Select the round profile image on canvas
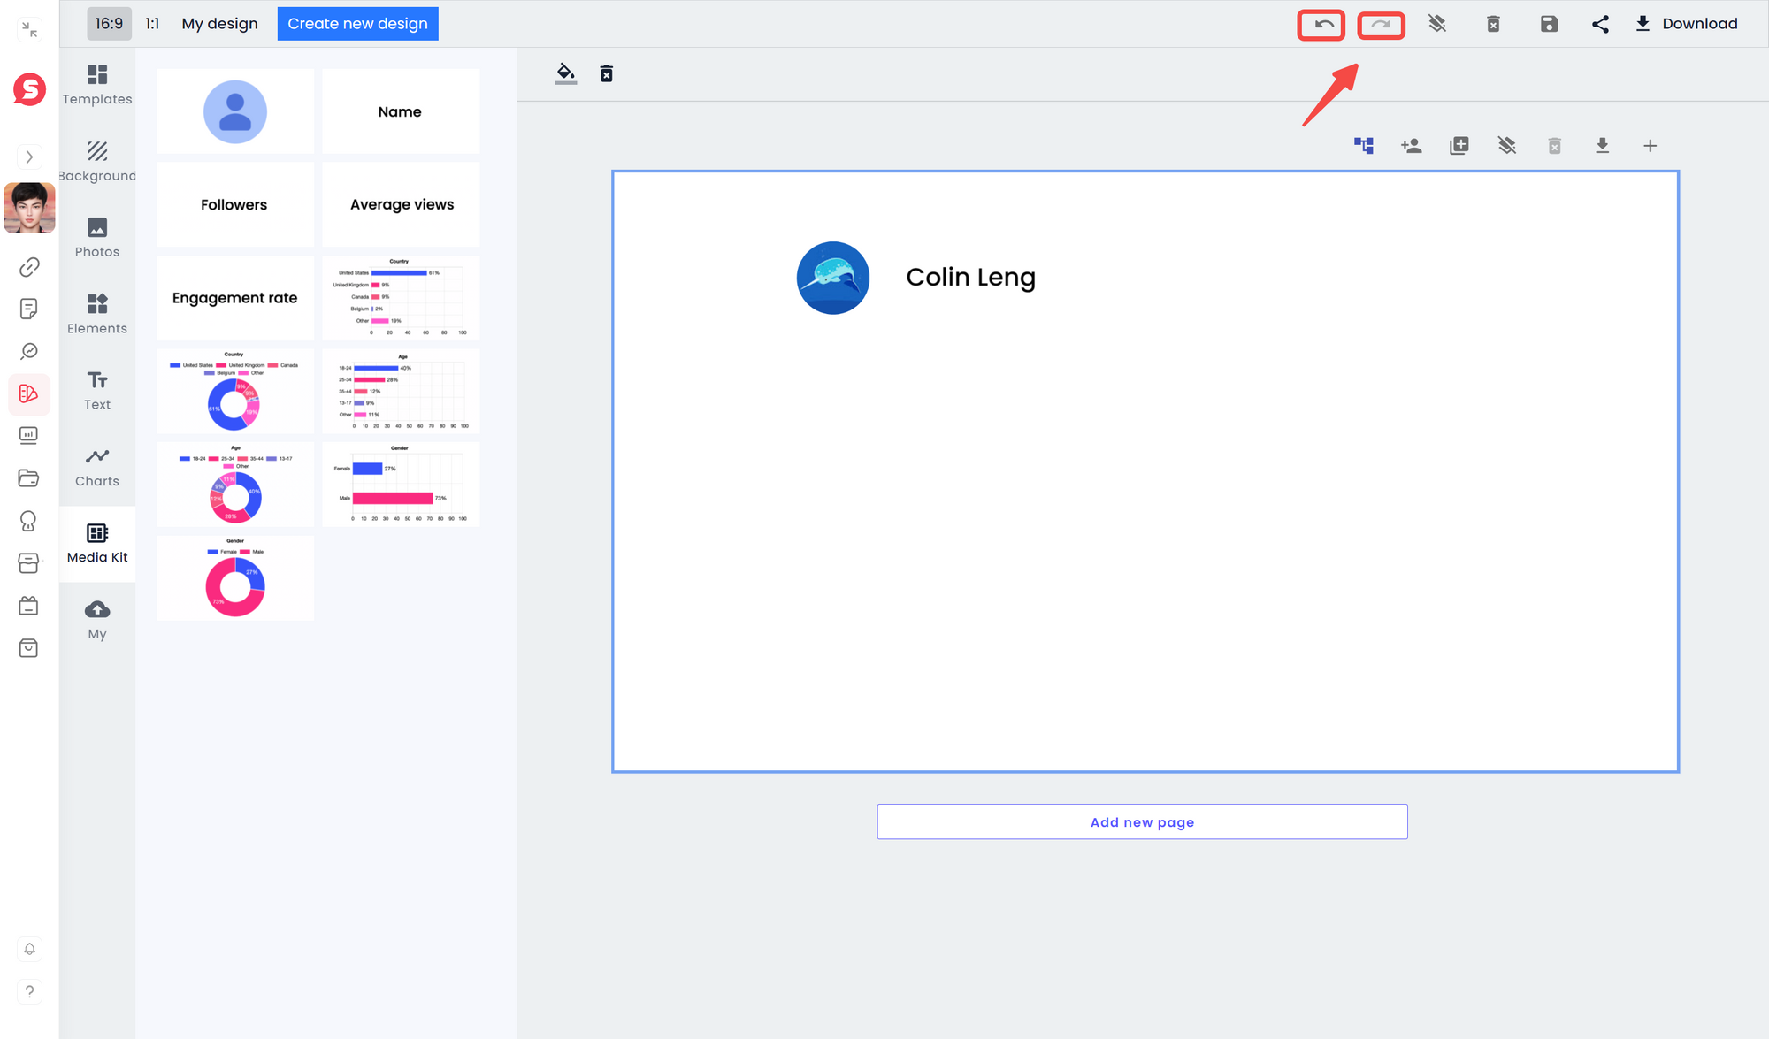Image resolution: width=1769 pixels, height=1039 pixels. pyautogui.click(x=833, y=278)
